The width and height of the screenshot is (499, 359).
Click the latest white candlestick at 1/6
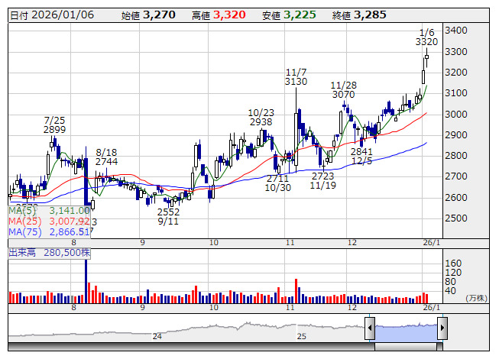[426, 57]
